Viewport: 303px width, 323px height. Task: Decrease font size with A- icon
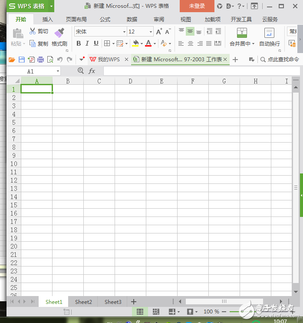tap(168, 31)
